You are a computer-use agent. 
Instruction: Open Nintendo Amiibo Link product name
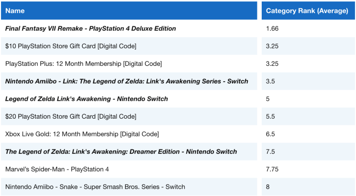click(x=127, y=81)
